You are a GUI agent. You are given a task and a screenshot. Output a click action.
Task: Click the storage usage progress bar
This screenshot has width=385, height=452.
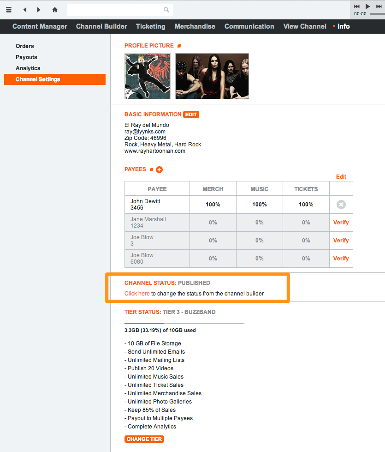click(x=184, y=324)
